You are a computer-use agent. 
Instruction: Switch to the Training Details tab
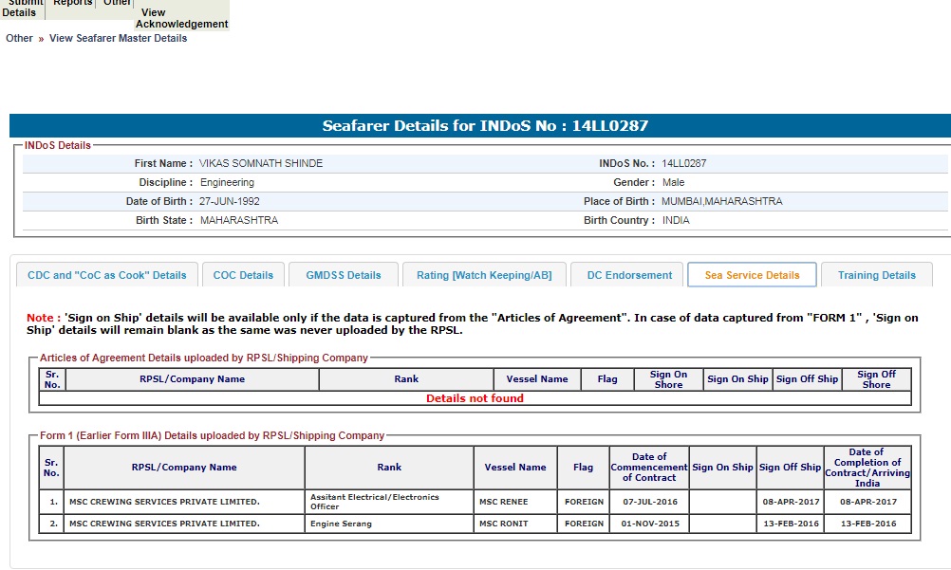tap(876, 275)
